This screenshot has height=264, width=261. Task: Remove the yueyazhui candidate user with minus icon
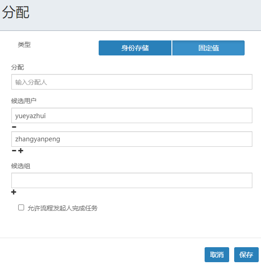coord(14,127)
